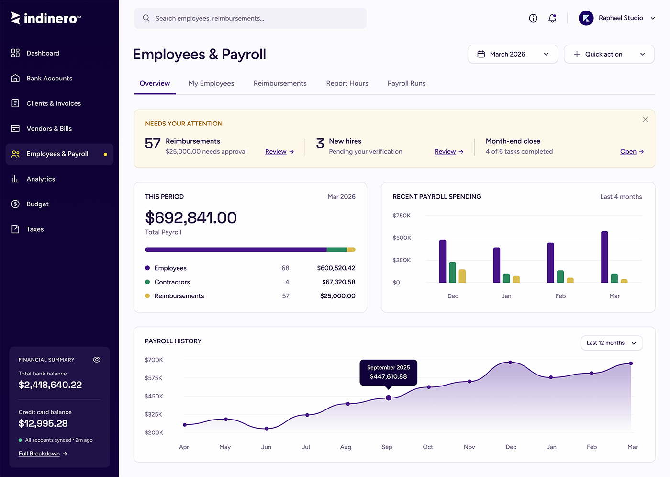Image resolution: width=670 pixels, height=477 pixels.
Task: Click the $600,520.42 Employees amount
Action: tap(336, 268)
